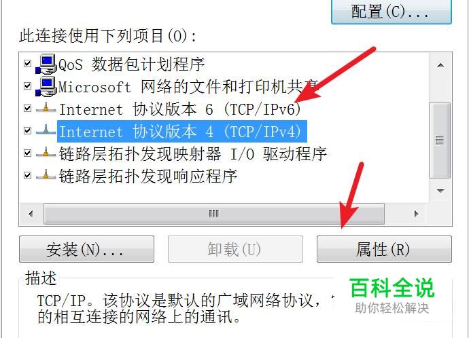
Task: Select Internet 协议版本 6 (TCP/IPv6) item
Action: [179, 109]
